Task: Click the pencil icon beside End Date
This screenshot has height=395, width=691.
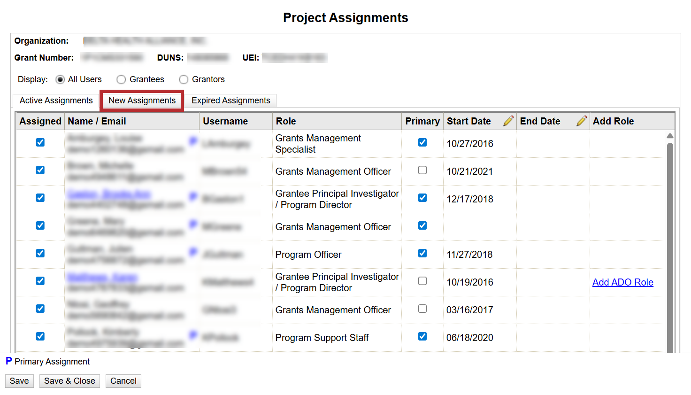Action: (581, 121)
